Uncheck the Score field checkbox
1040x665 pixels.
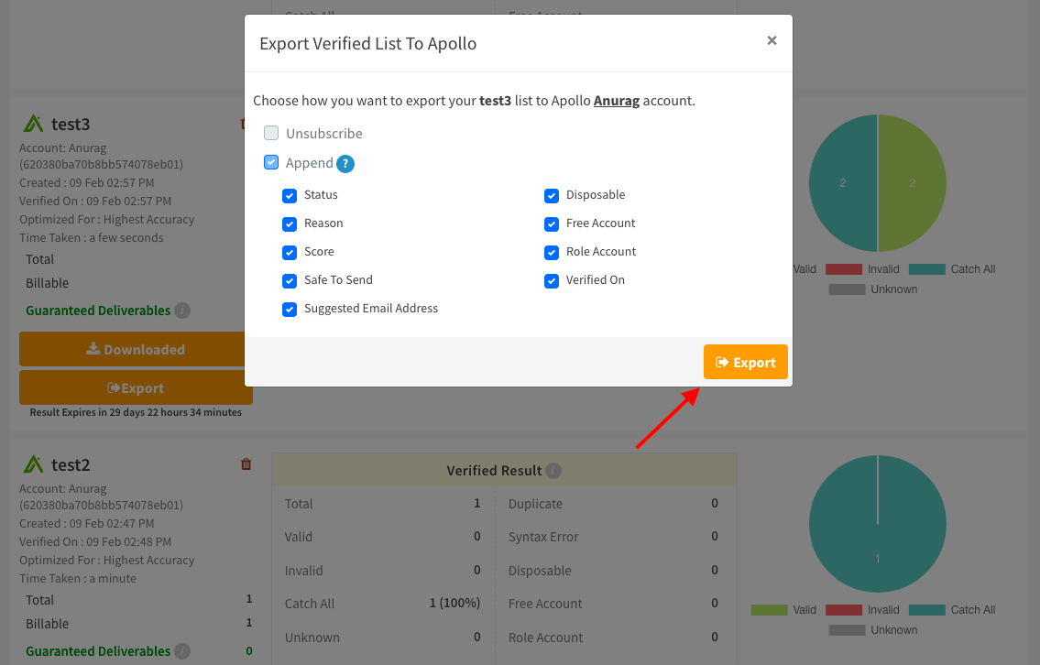[x=290, y=253]
